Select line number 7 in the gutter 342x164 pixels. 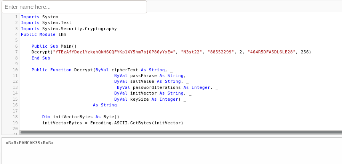(x=16, y=52)
